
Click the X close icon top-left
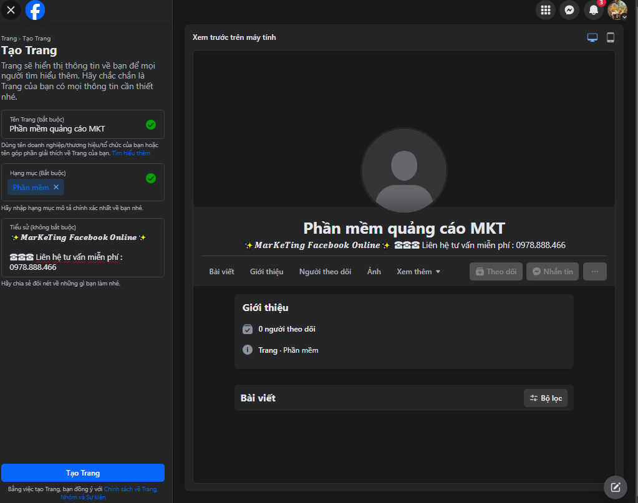(x=10, y=10)
